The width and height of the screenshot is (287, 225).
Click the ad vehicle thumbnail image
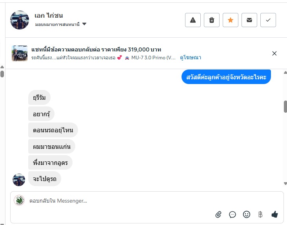coord(20,53)
